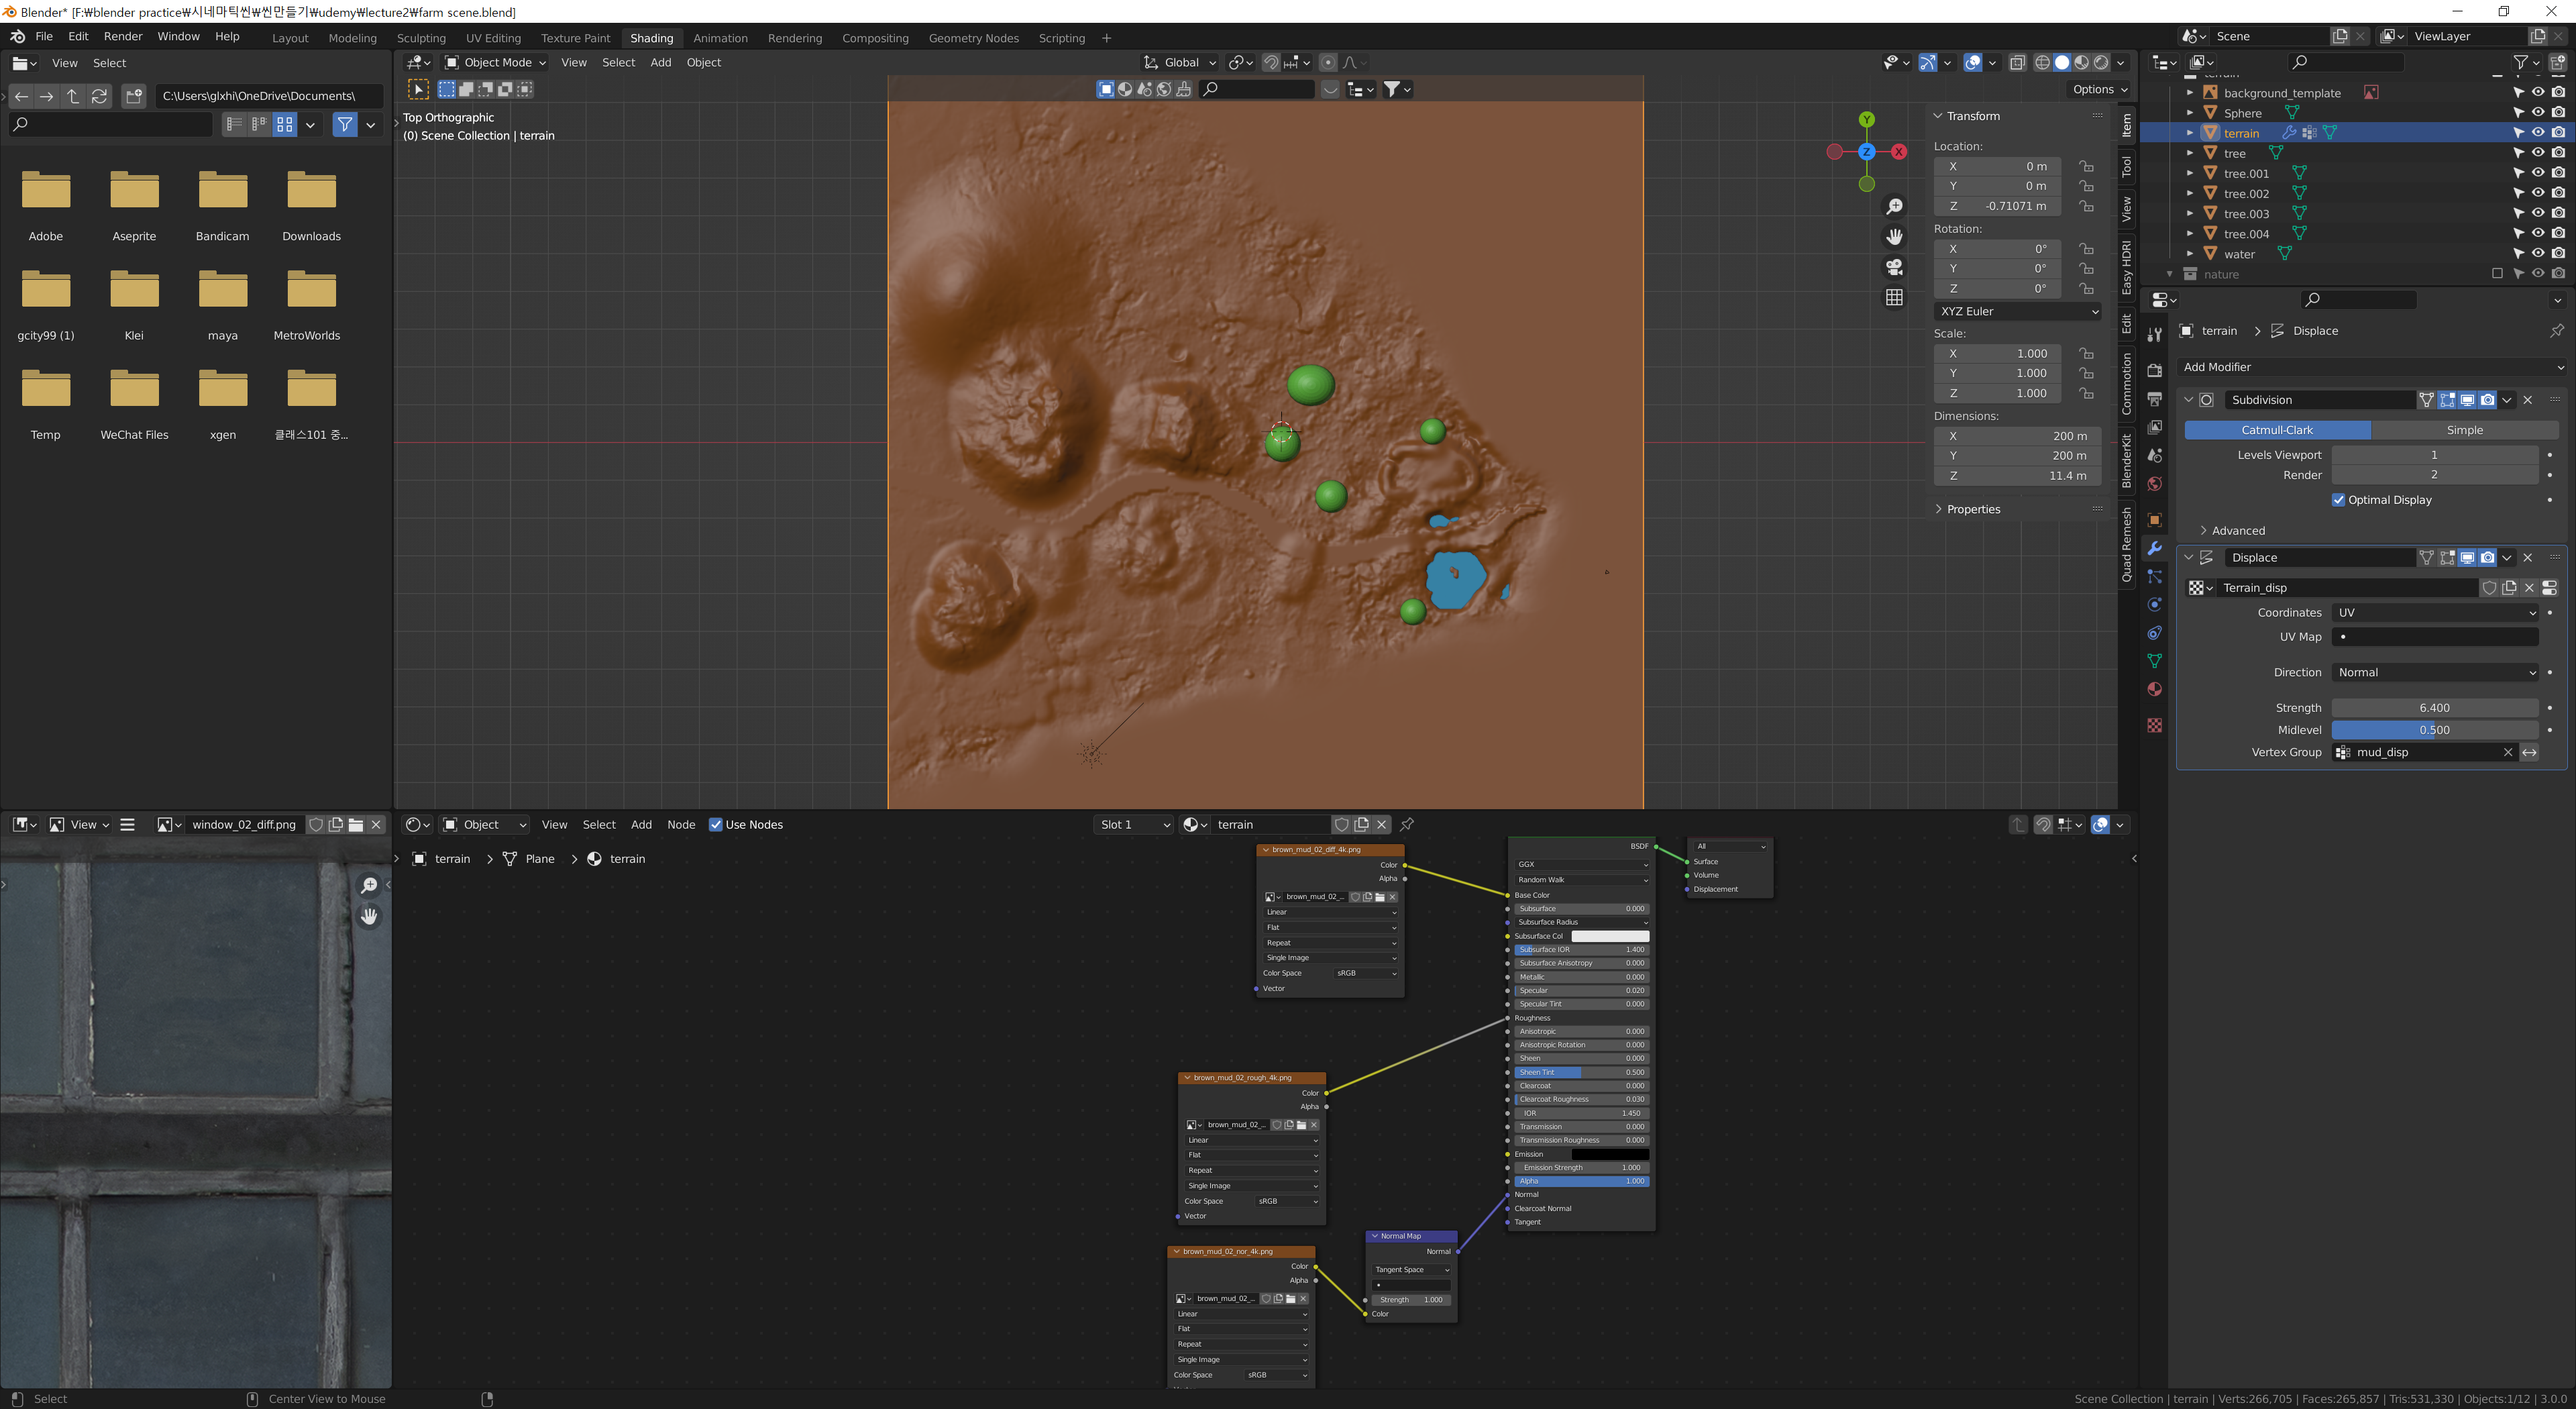
Task: Click the camera view icon in the viewport
Action: [1894, 267]
